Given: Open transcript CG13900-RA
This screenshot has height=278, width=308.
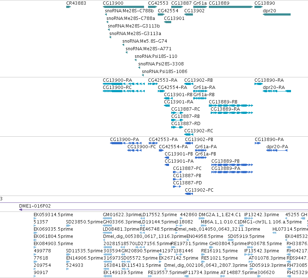Looking at the screenshot, I should point(118,80).
